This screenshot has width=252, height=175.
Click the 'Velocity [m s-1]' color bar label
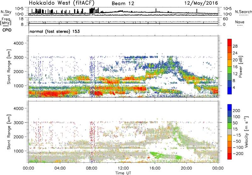tap(246, 132)
